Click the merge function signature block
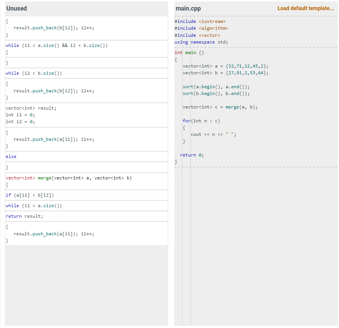Screen dimensions: 339x328 86,181
